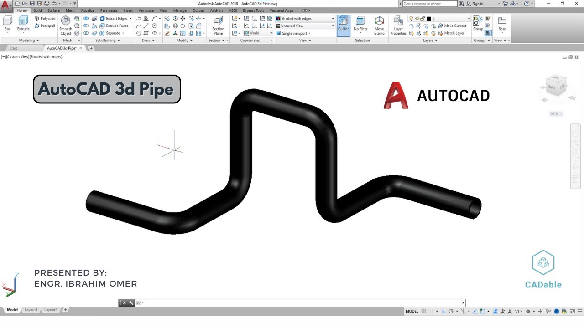Open the Annotate ribbon tab
The width and height of the screenshot is (584, 328).
tap(146, 10)
